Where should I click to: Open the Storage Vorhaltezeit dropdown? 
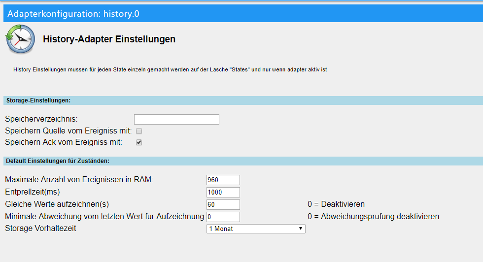pyautogui.click(x=256, y=229)
